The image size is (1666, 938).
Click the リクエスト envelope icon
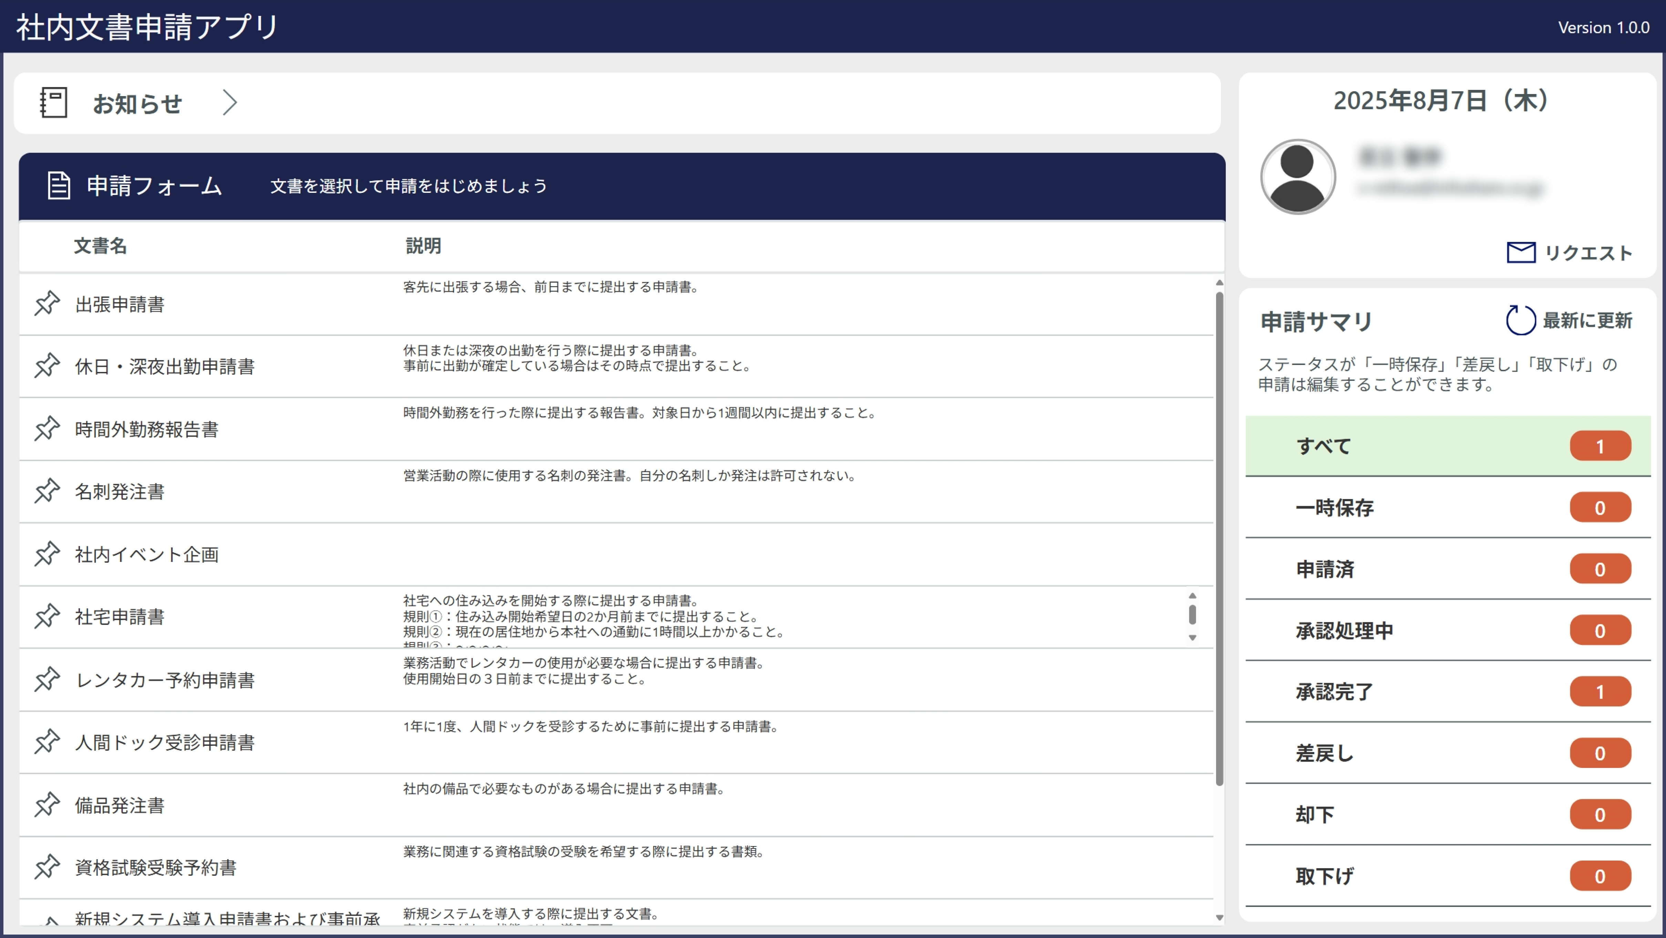1521,253
